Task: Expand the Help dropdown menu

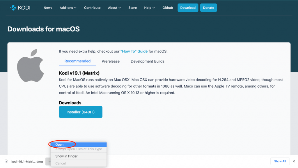Action: [x=149, y=8]
